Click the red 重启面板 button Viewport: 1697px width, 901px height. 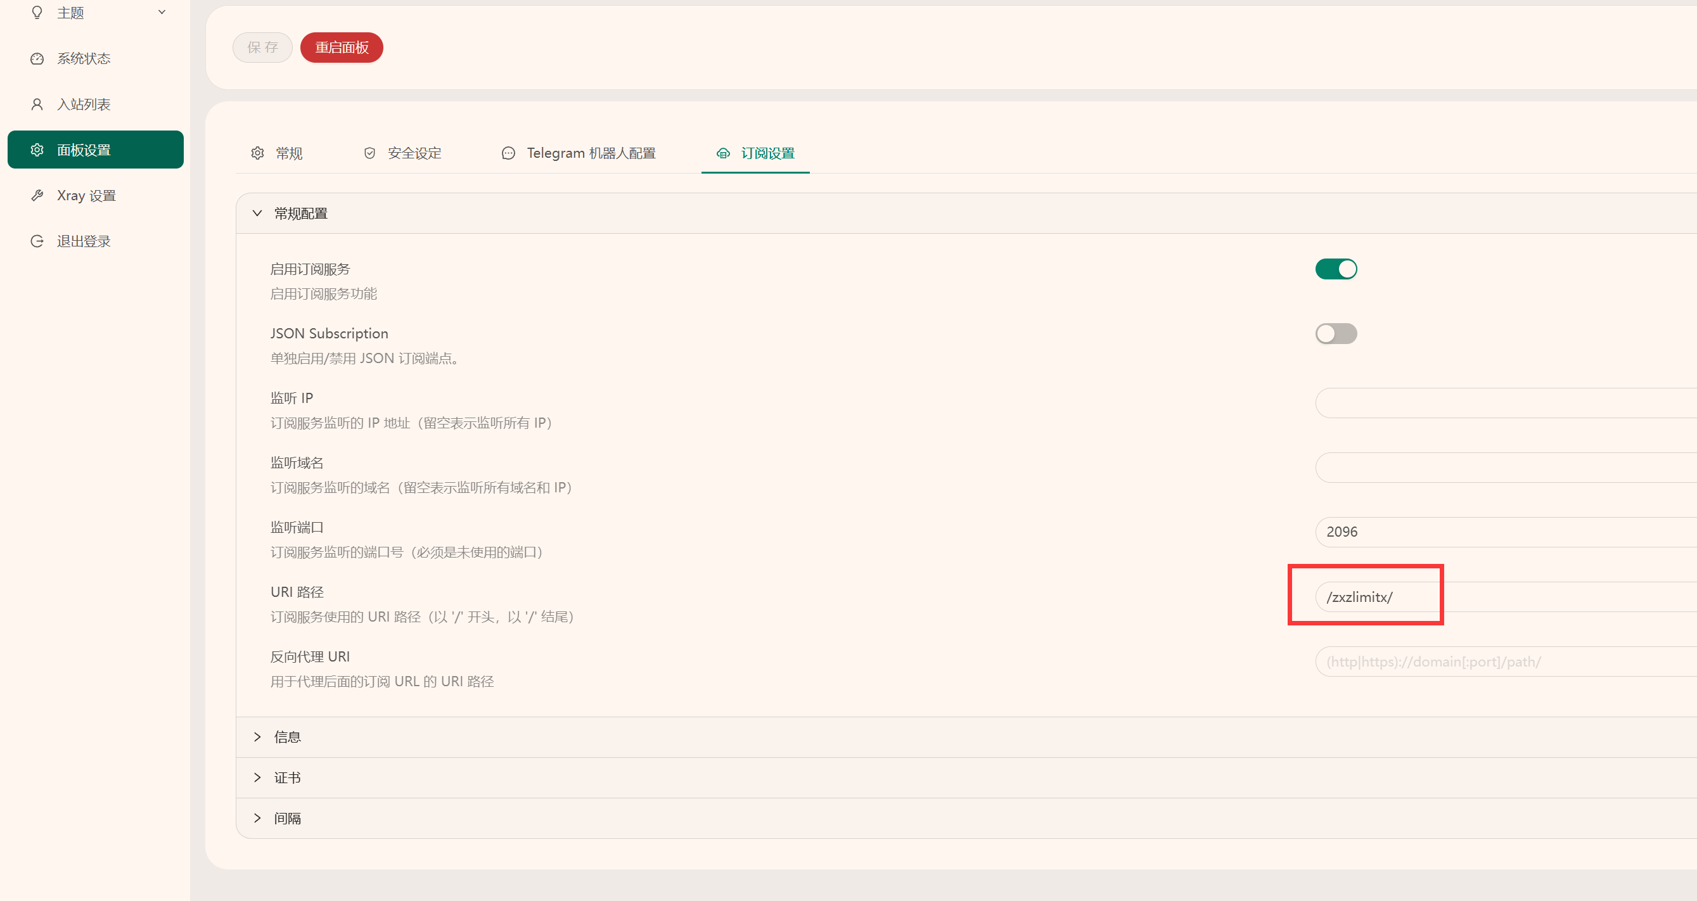pyautogui.click(x=342, y=48)
